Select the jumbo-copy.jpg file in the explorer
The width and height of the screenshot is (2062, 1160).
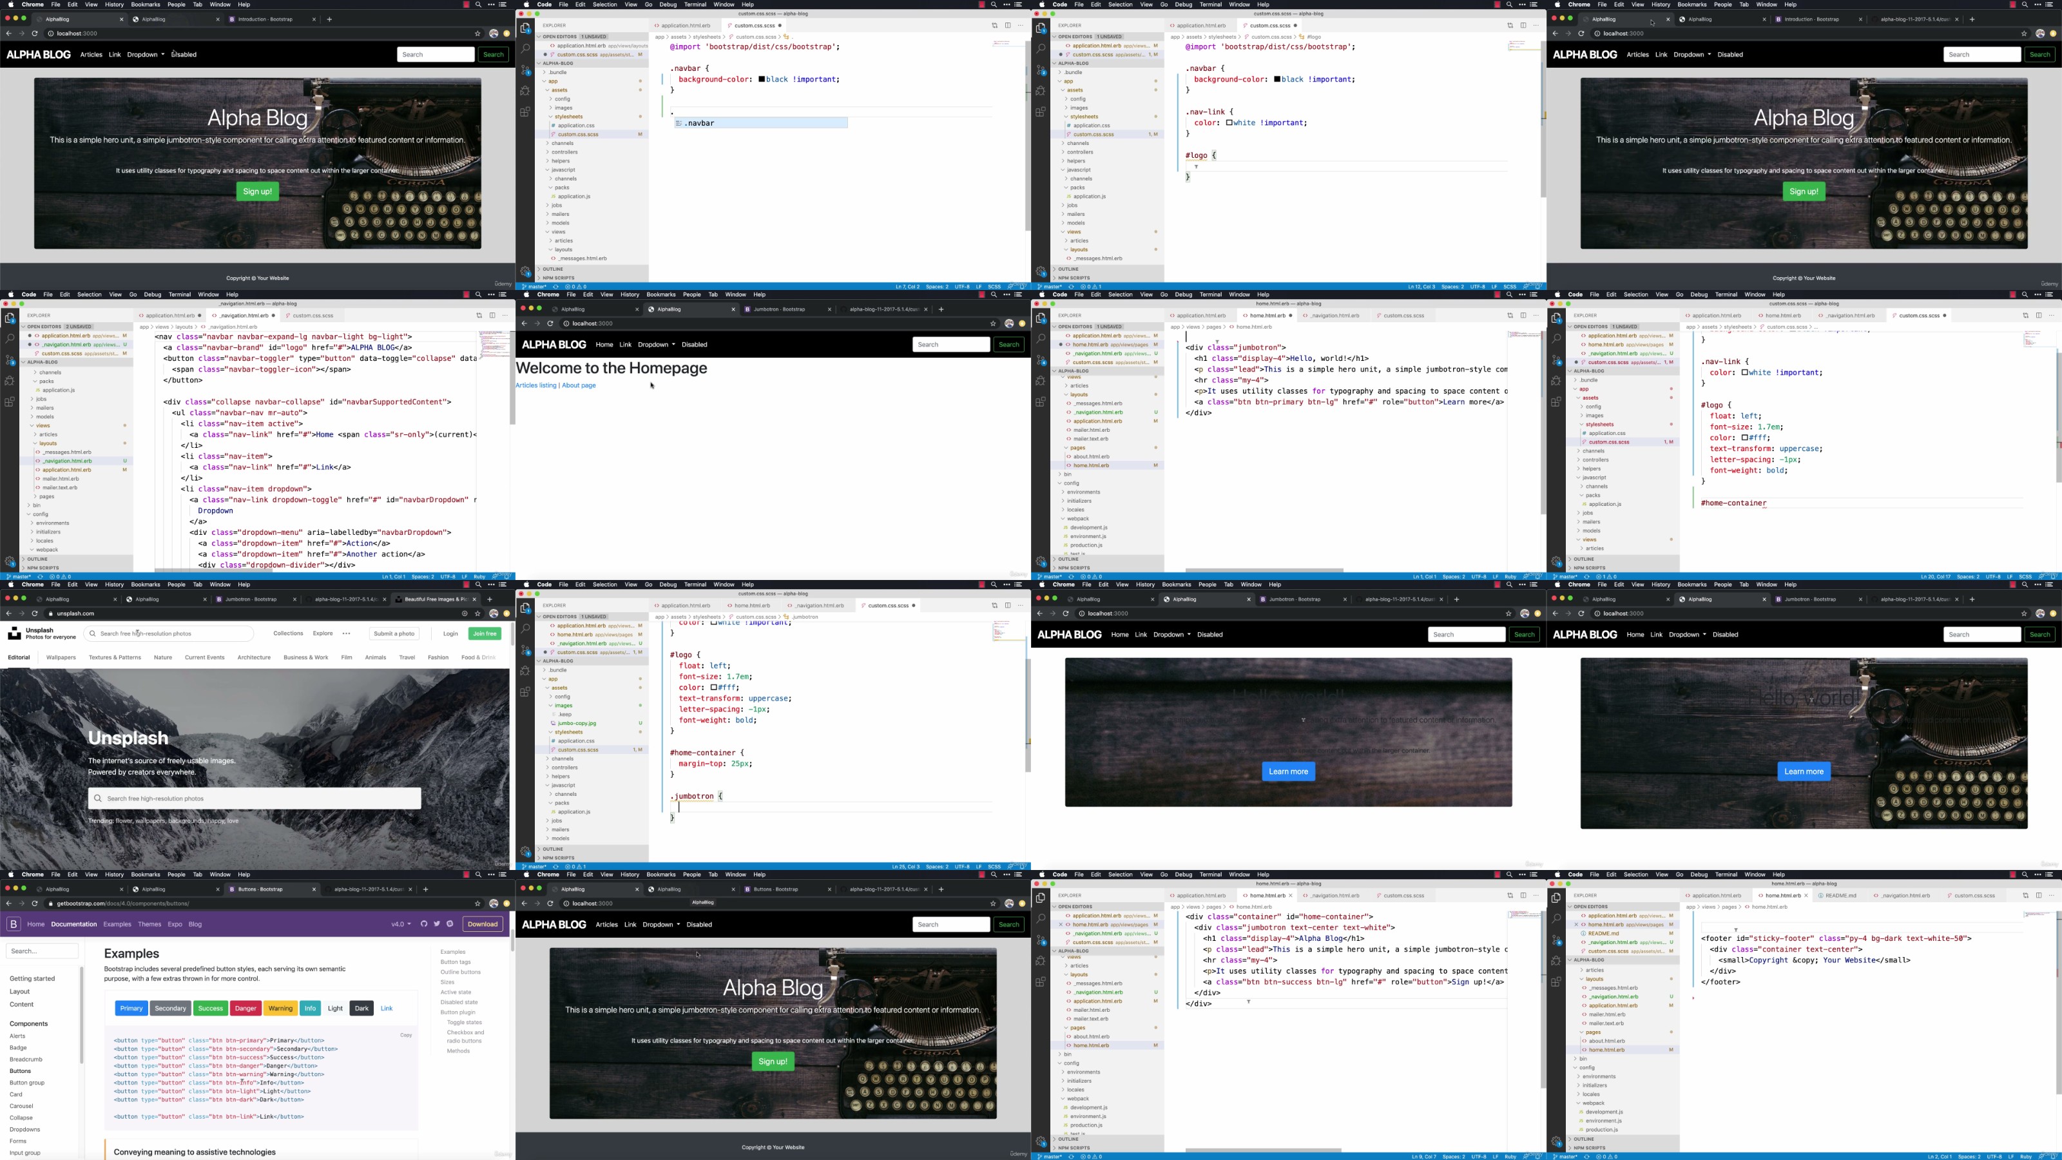[x=576, y=723]
